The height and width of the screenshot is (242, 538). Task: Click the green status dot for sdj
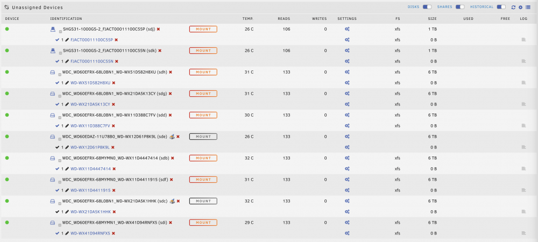[7, 29]
